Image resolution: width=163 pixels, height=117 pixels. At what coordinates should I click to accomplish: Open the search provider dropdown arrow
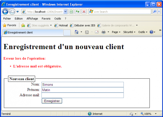click(x=159, y=12)
